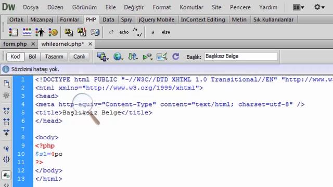
Task: Click the syntax info icon
Action: pos(6,69)
